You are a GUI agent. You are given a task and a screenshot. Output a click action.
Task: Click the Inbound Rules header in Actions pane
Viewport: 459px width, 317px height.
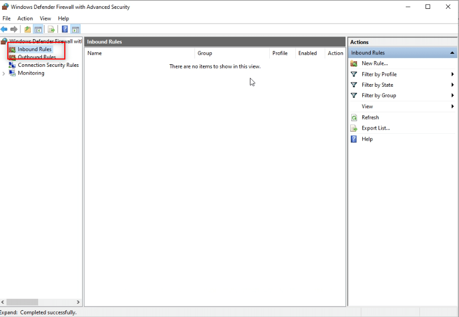(x=403, y=53)
